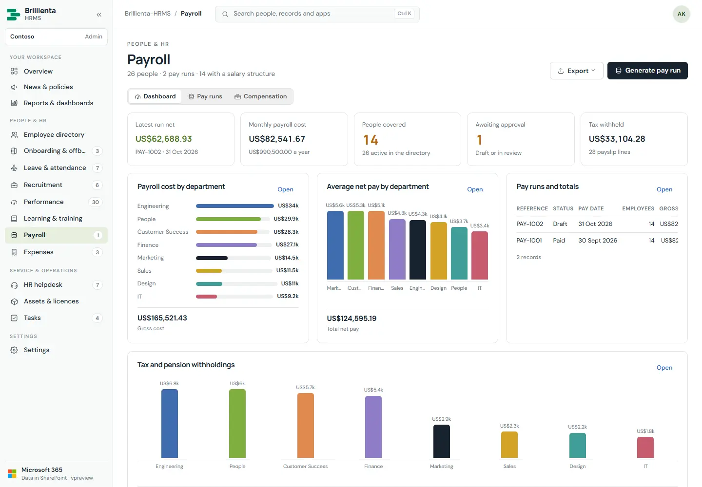Click the Recruitment briefcase icon
Screen dimensions: 702x487
[x=14, y=185]
